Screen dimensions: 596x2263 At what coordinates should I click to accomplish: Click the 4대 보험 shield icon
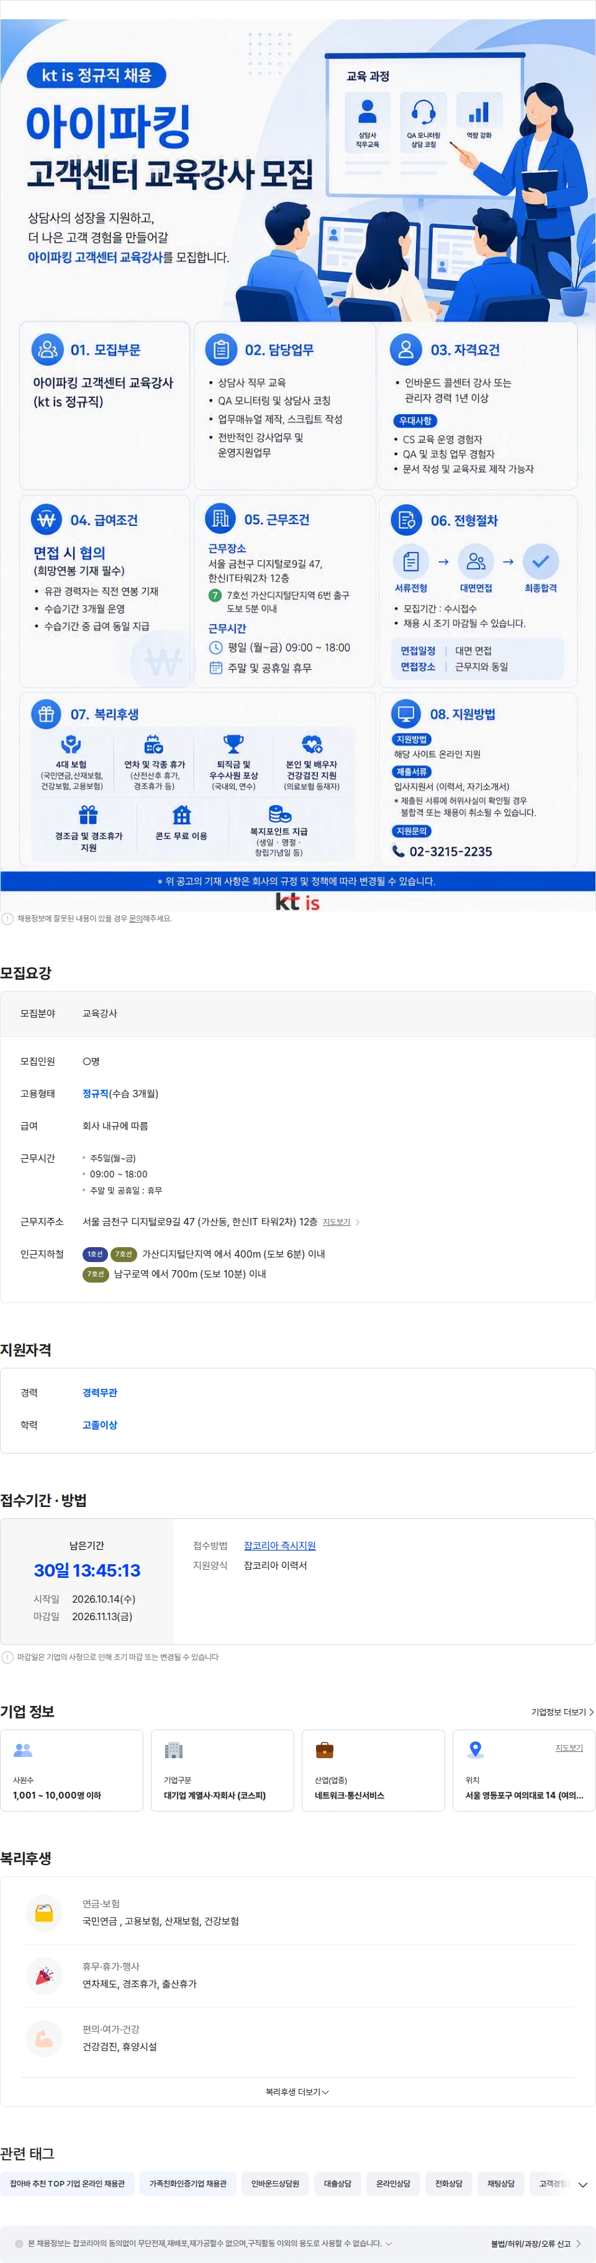(x=71, y=744)
